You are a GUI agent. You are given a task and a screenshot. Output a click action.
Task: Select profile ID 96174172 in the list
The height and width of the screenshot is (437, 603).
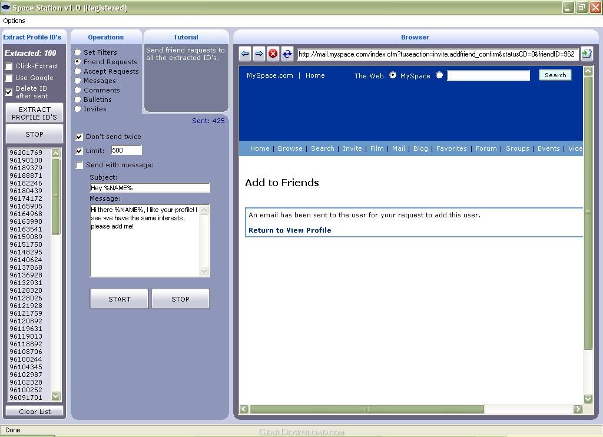tap(26, 198)
